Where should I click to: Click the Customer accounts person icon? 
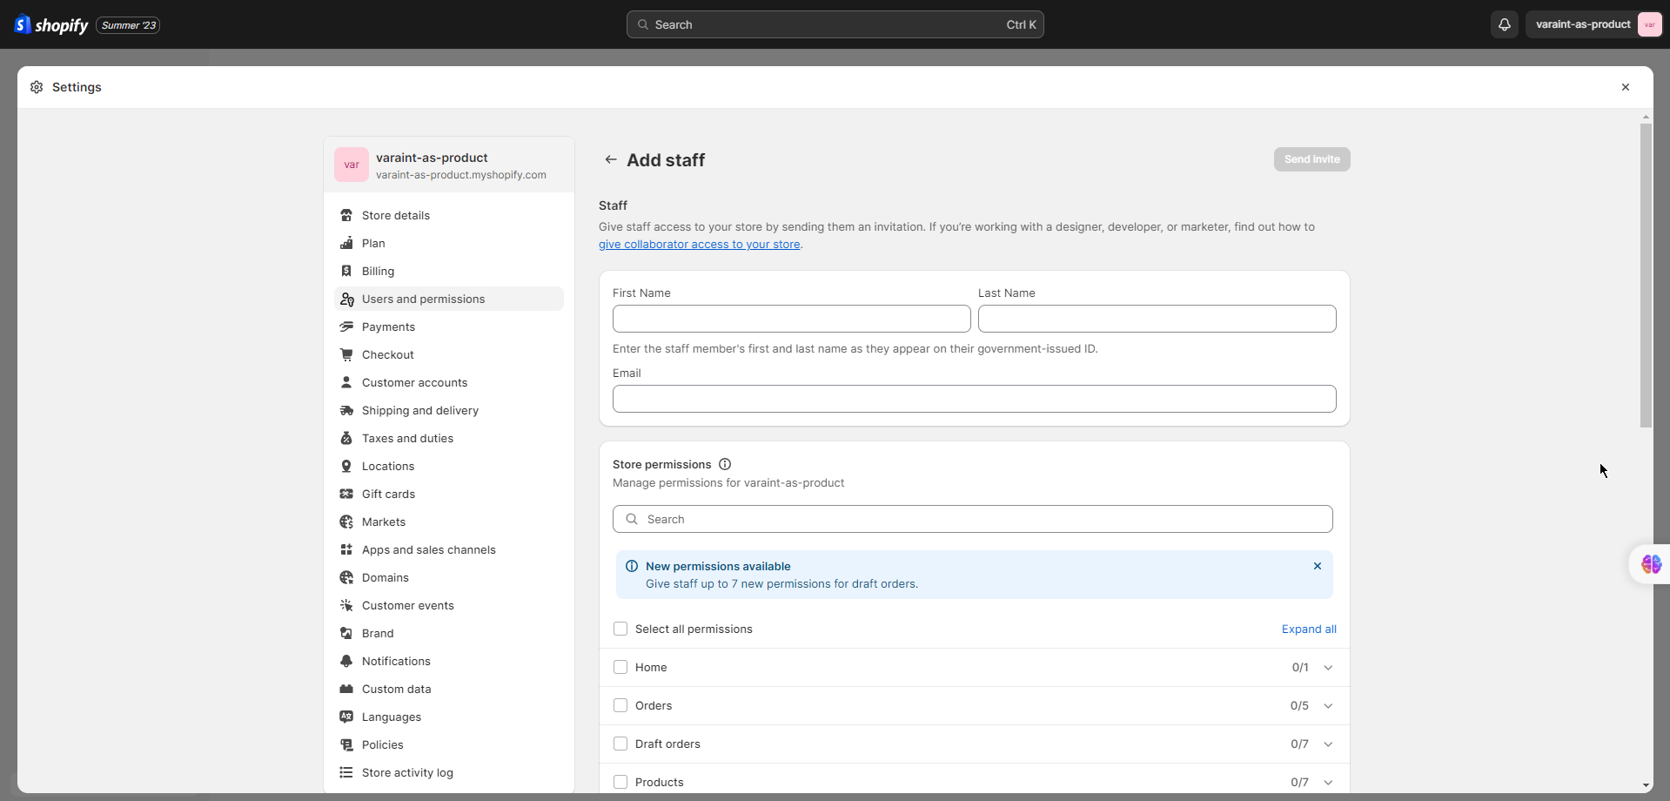coord(346,382)
